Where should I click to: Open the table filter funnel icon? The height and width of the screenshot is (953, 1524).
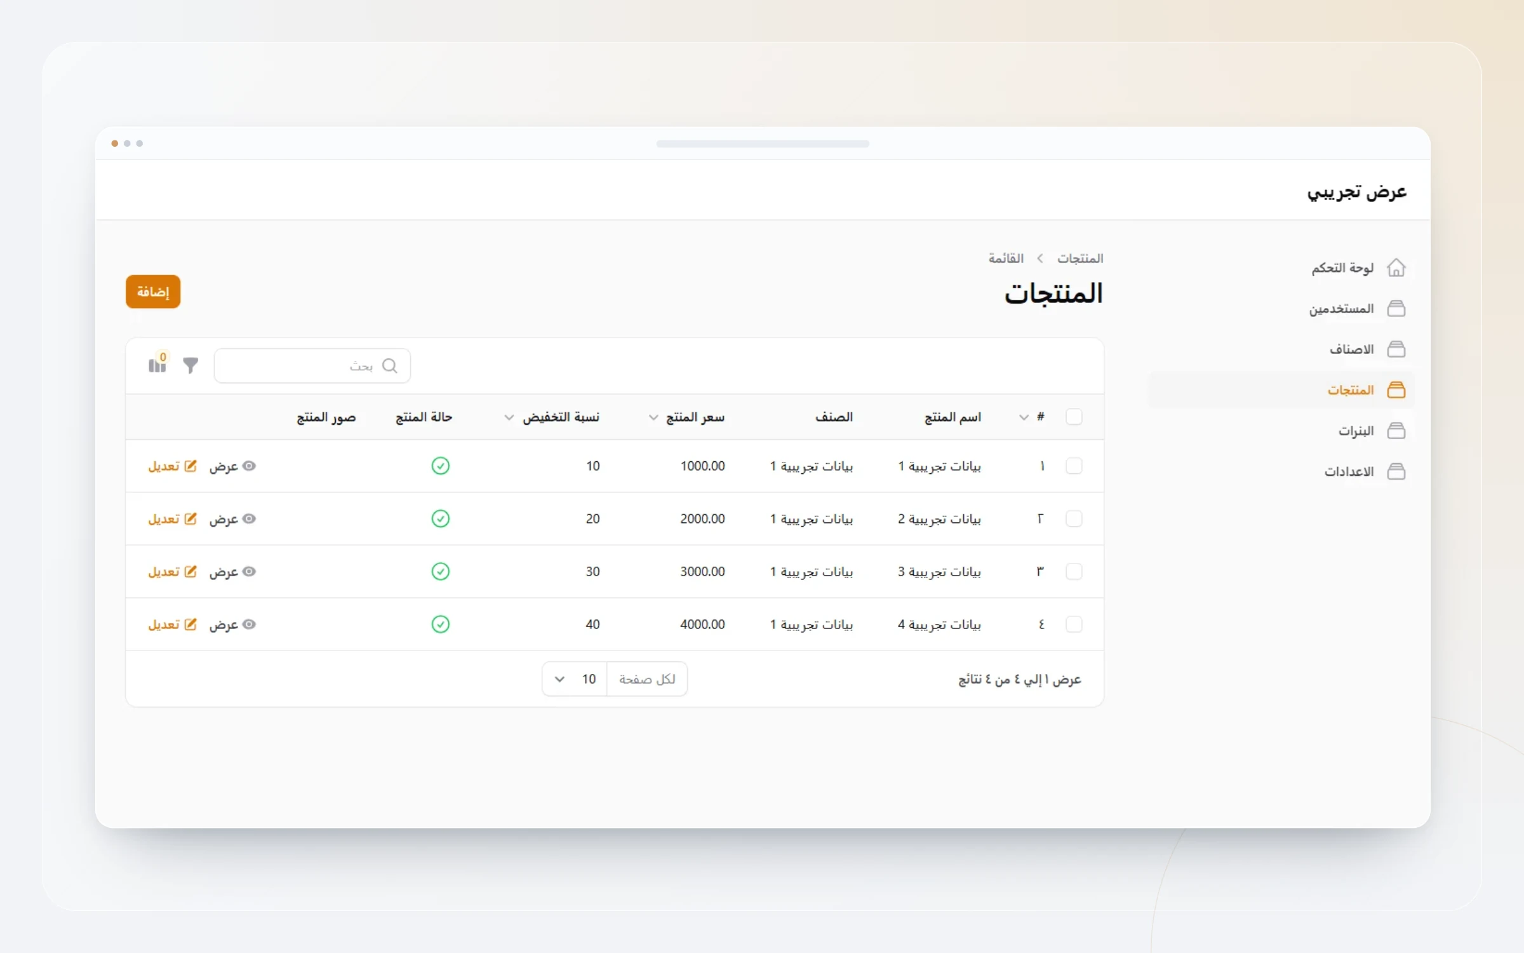click(190, 365)
